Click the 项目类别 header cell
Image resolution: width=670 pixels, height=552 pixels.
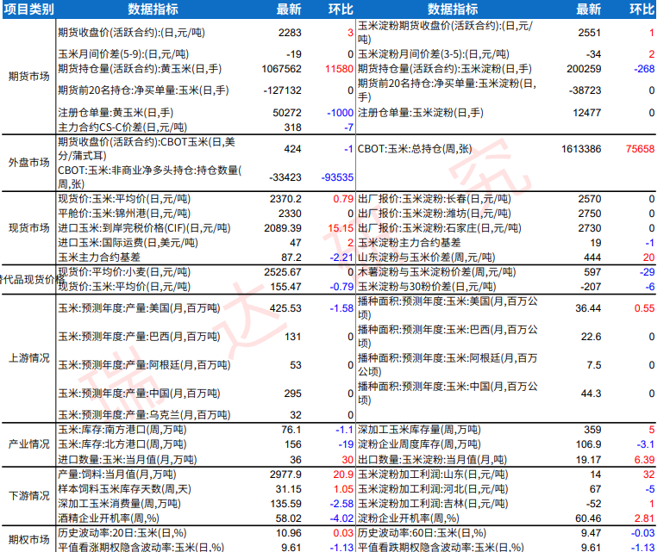[29, 9]
